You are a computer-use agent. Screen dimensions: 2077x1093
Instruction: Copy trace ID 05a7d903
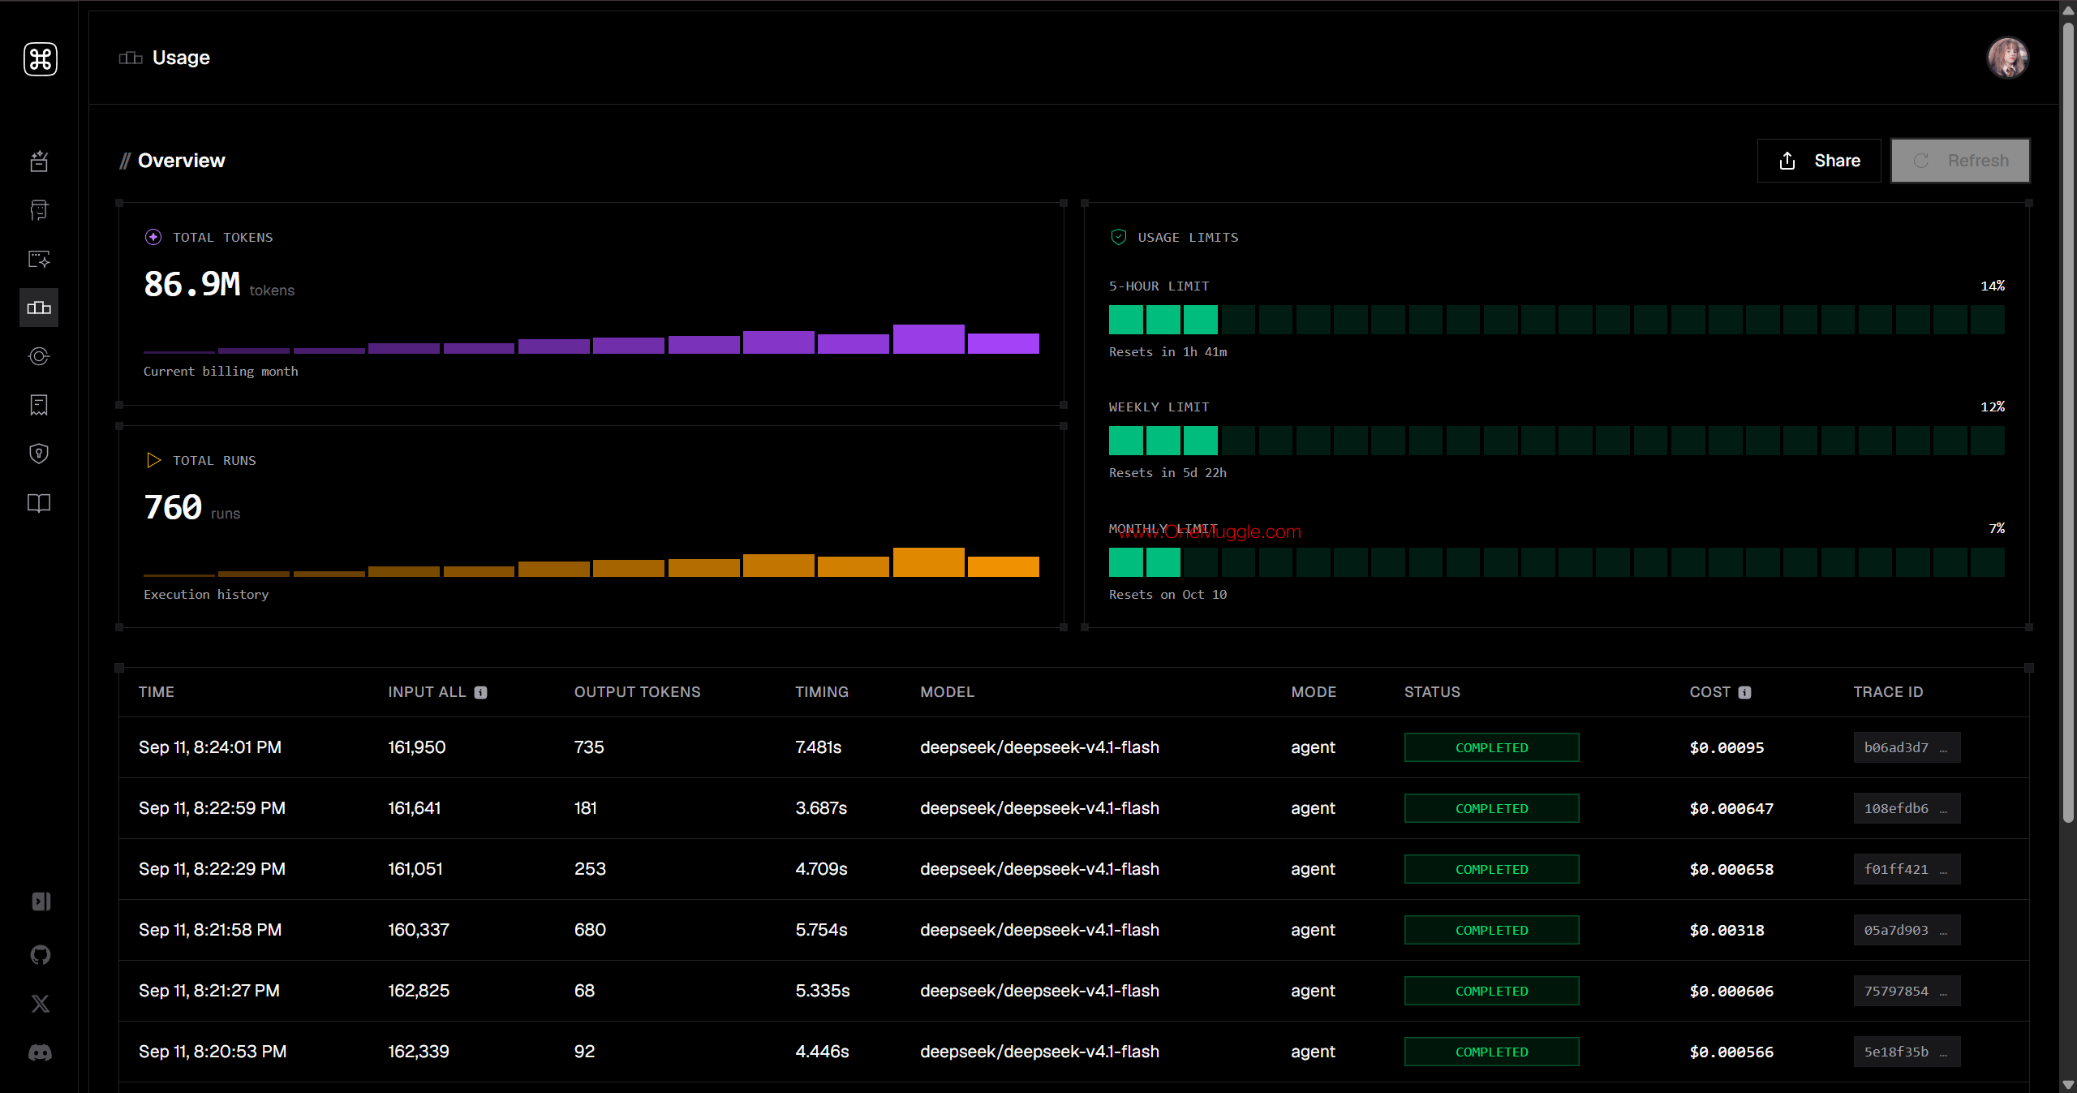[1907, 930]
